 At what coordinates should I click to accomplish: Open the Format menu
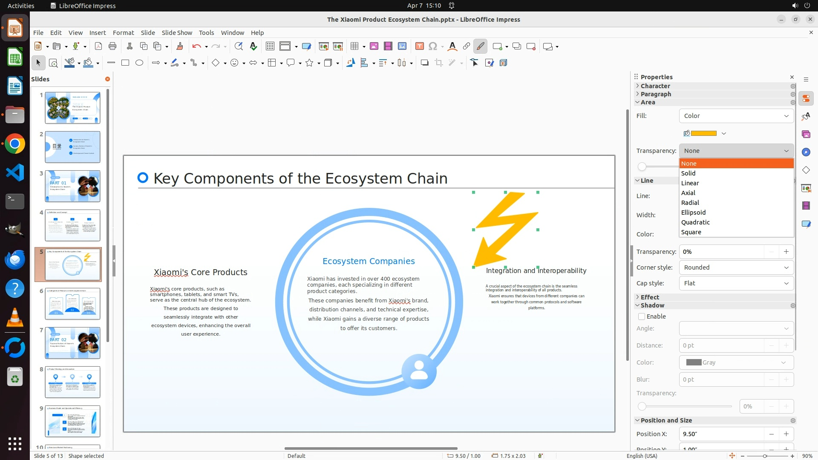pos(123,33)
